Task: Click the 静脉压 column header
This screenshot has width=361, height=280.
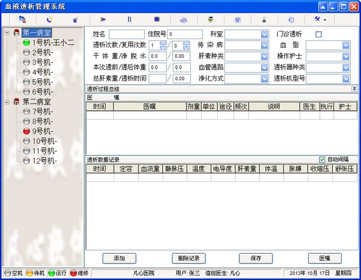Action: [x=174, y=169]
